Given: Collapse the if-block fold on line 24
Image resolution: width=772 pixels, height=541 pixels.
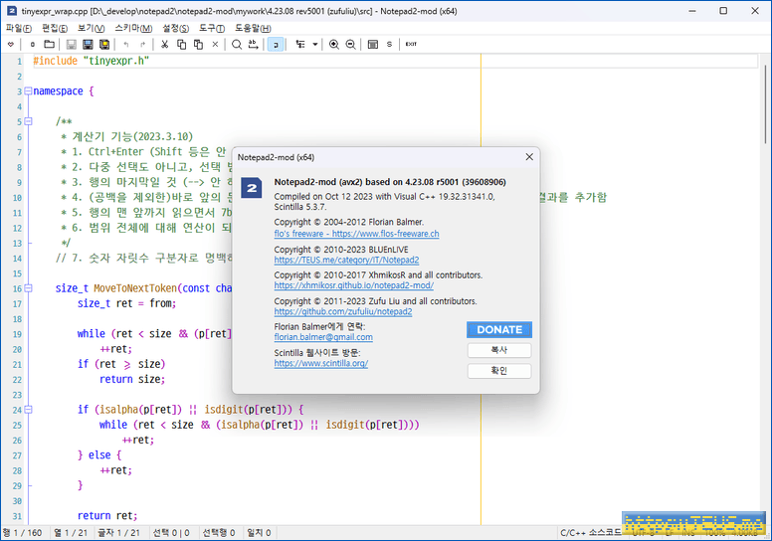Looking at the screenshot, I should pos(28,410).
